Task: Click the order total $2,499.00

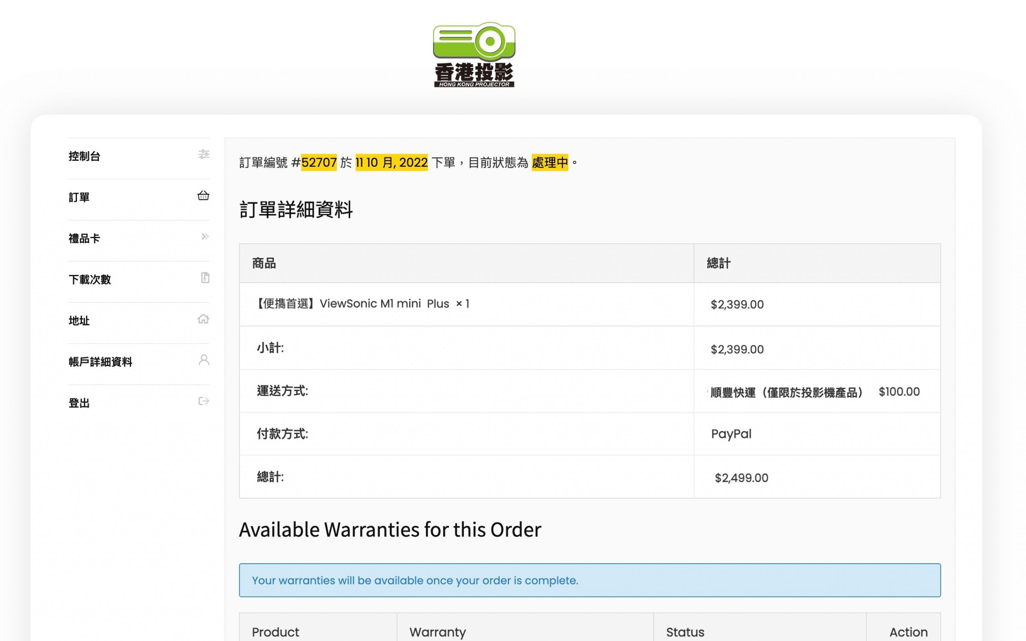Action: coord(741,478)
